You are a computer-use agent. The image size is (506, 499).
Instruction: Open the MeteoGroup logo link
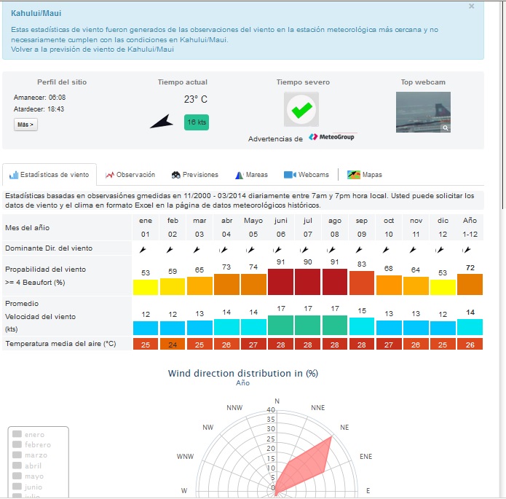point(332,137)
